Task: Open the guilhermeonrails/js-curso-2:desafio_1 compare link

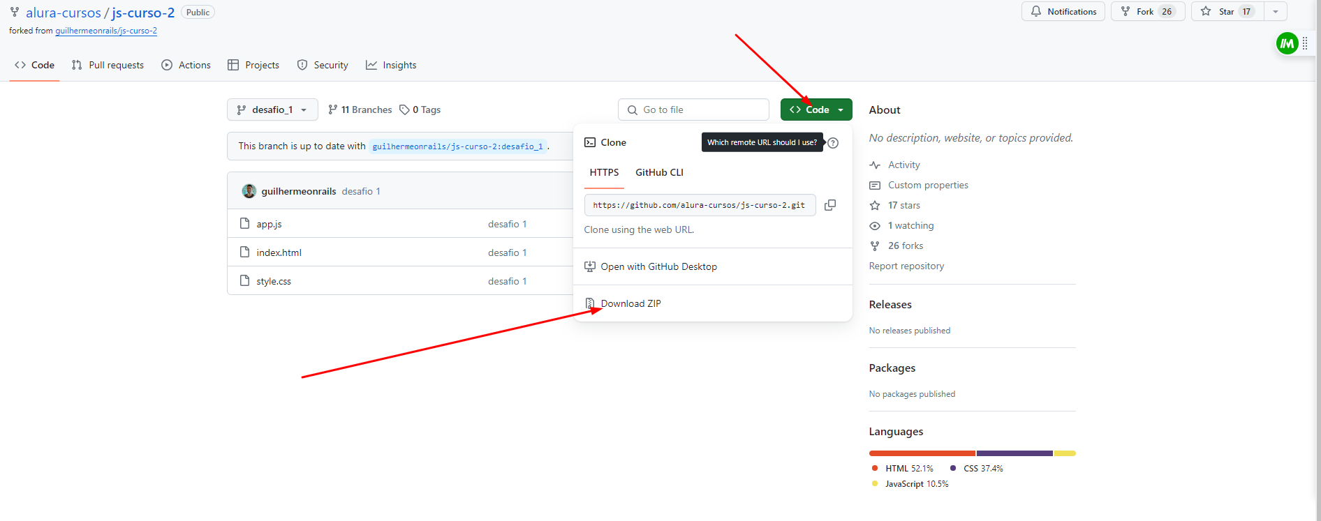Action: pos(457,146)
